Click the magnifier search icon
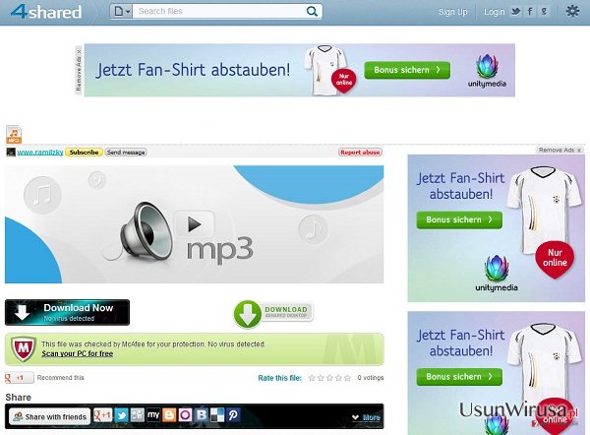Image resolution: width=590 pixels, height=435 pixels. point(312,11)
